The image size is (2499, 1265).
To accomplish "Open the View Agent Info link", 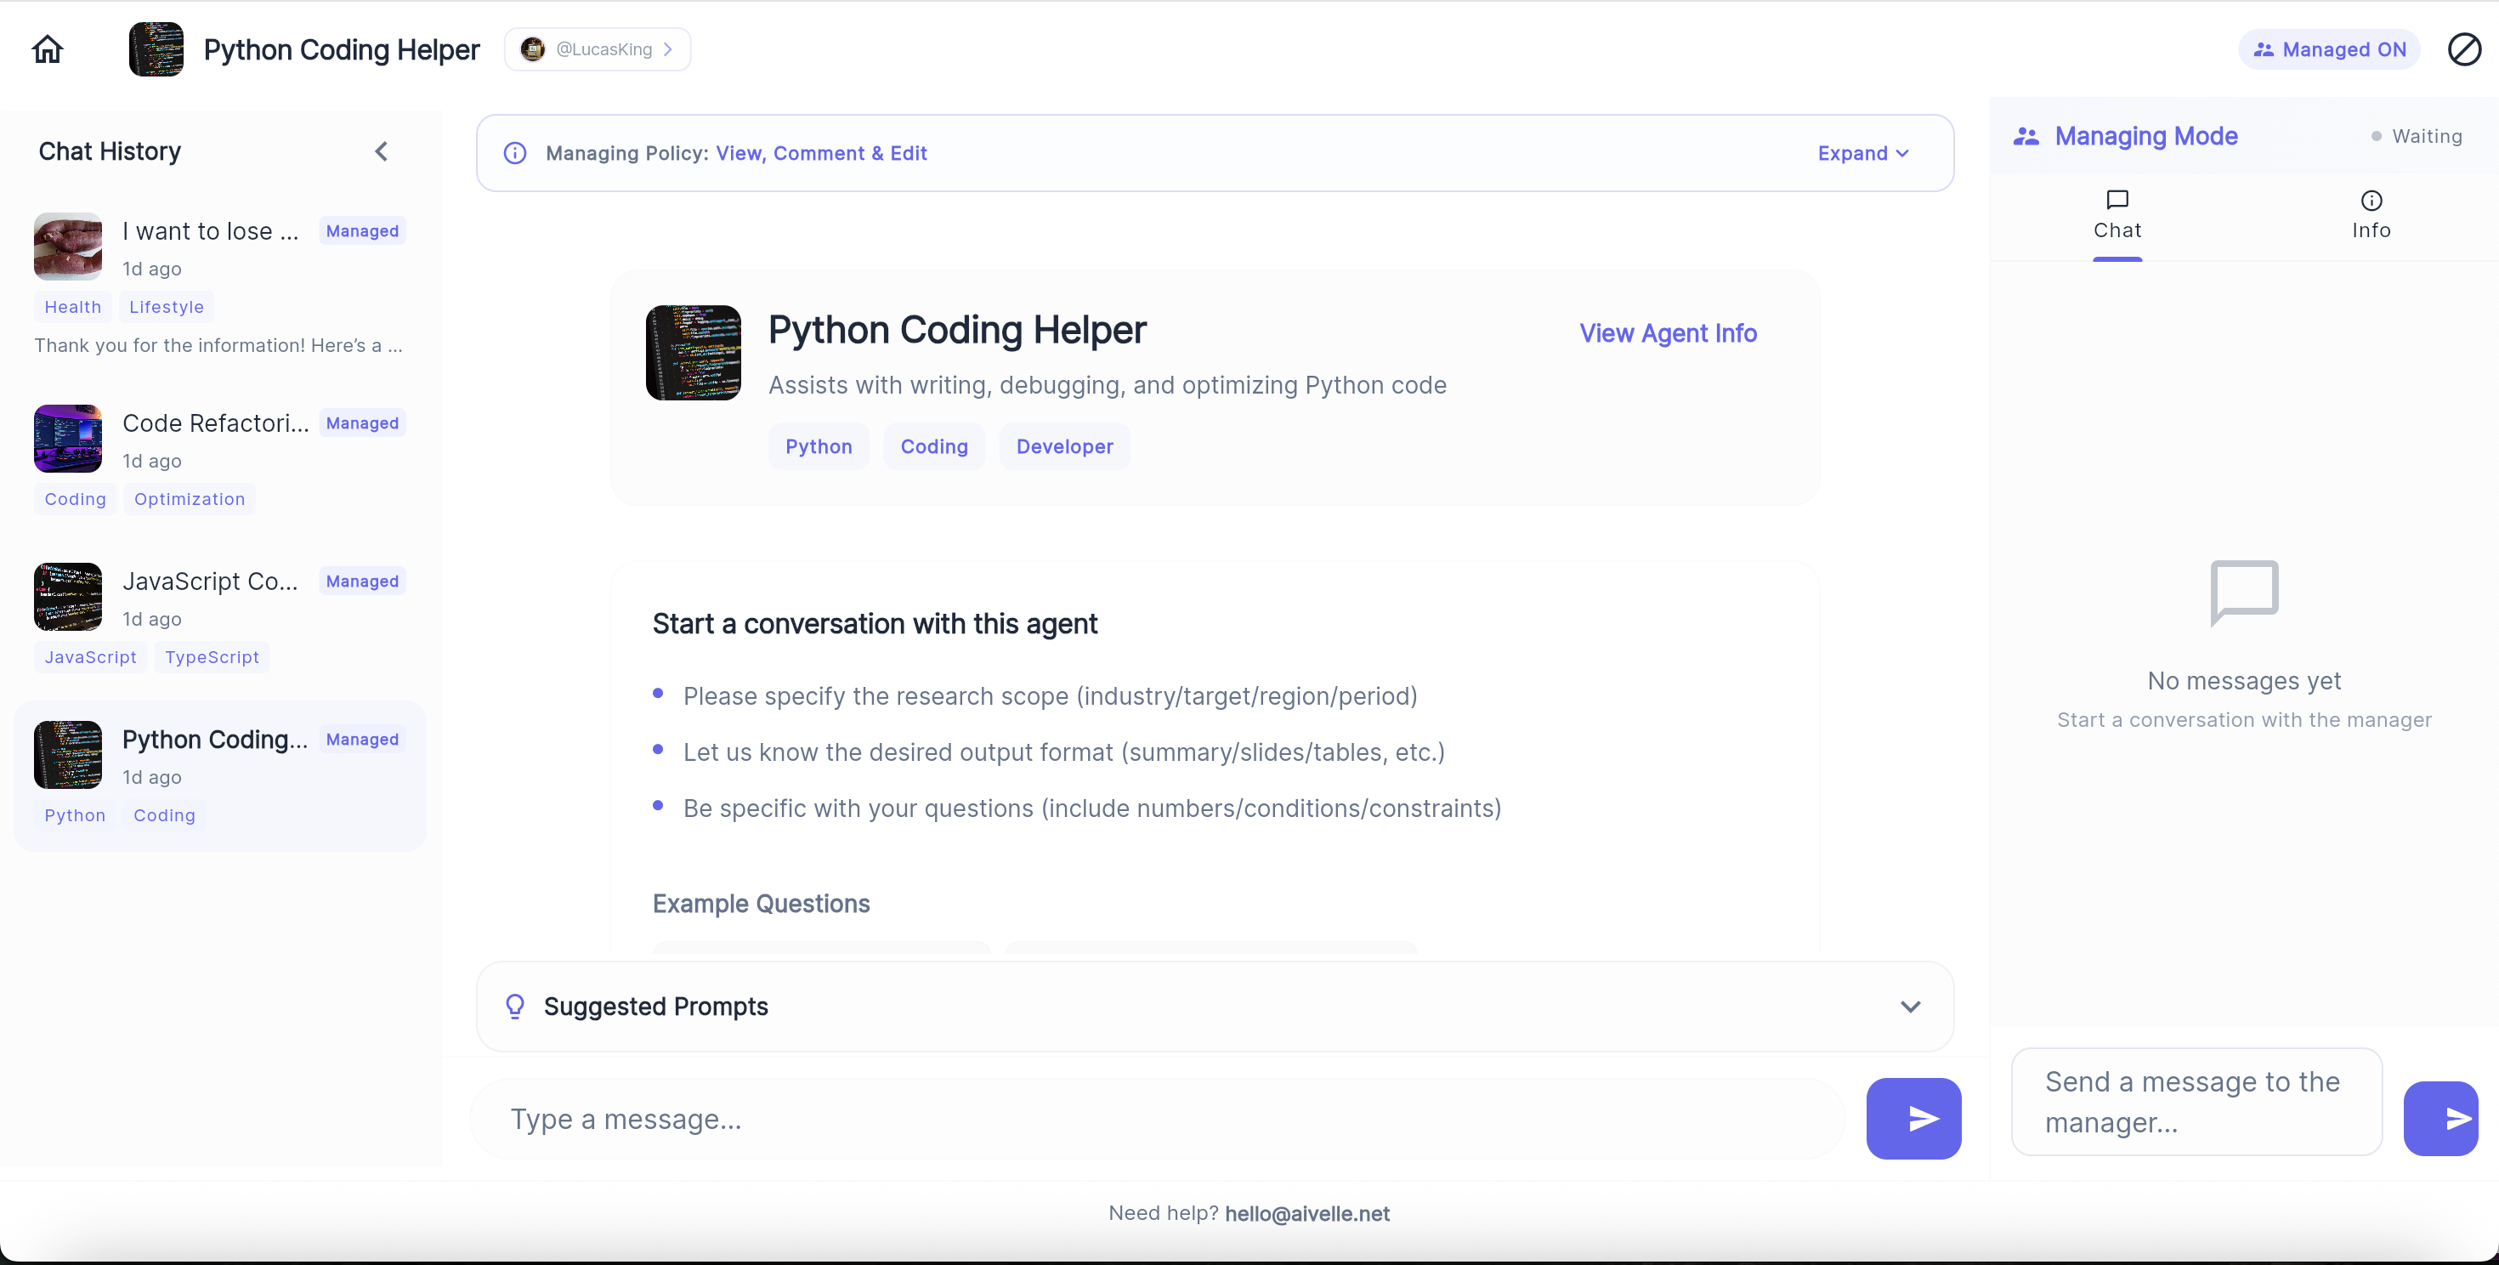I will click(x=1667, y=332).
